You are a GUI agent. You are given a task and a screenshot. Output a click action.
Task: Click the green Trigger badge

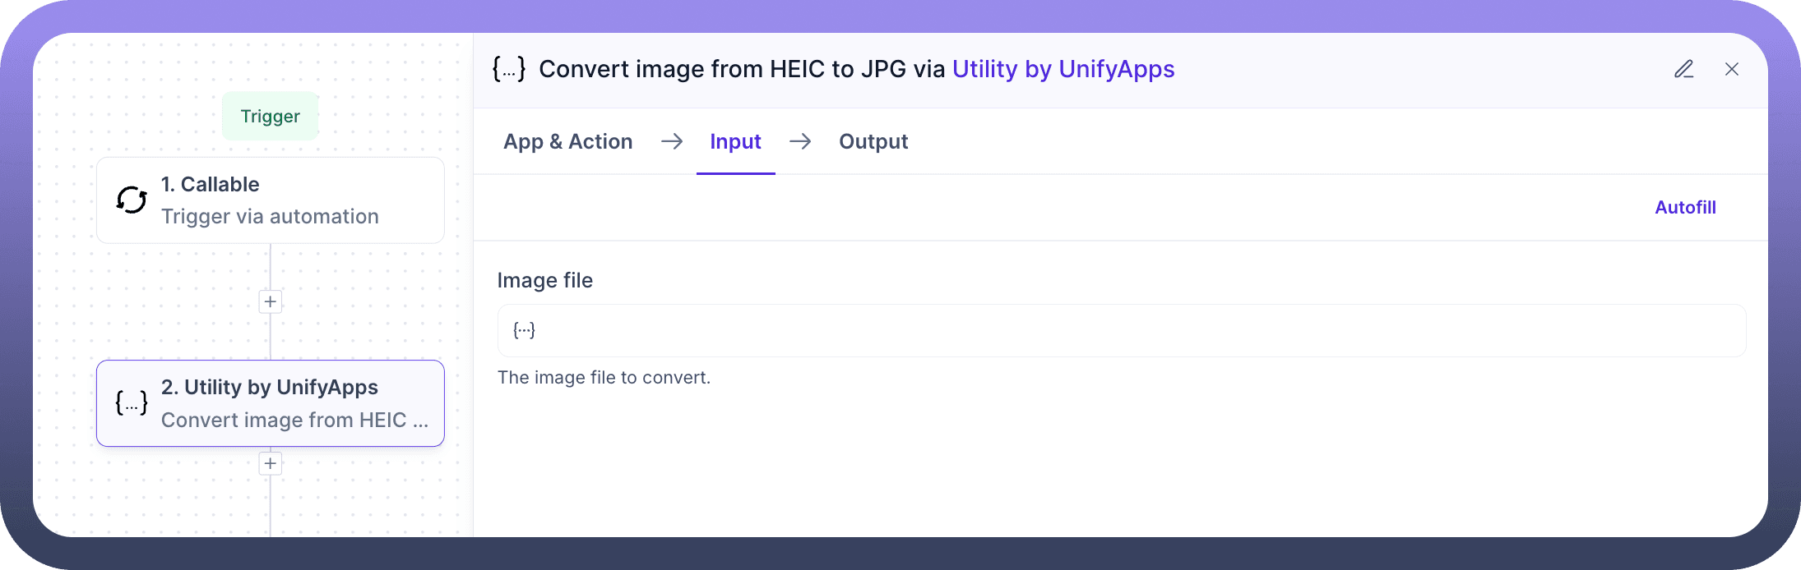tap(270, 116)
